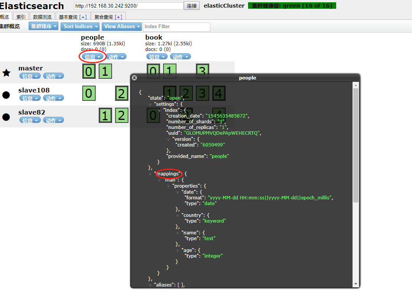Open the Sort Indices dropdown
The height and width of the screenshot is (293, 412).
tap(80, 27)
